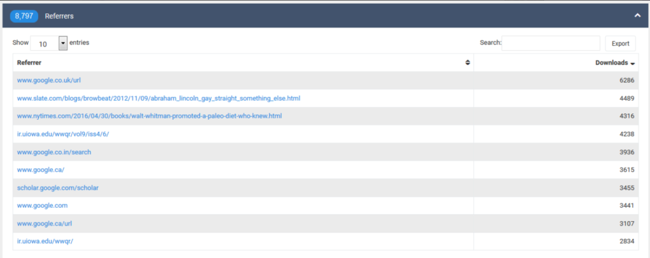Click the 8,797 referrers count badge
Screen dimensions: 650x258
click(24, 16)
